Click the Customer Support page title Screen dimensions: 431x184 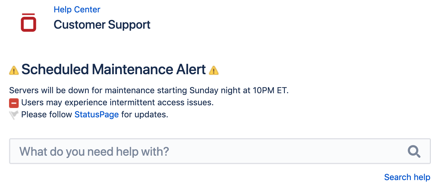click(102, 25)
